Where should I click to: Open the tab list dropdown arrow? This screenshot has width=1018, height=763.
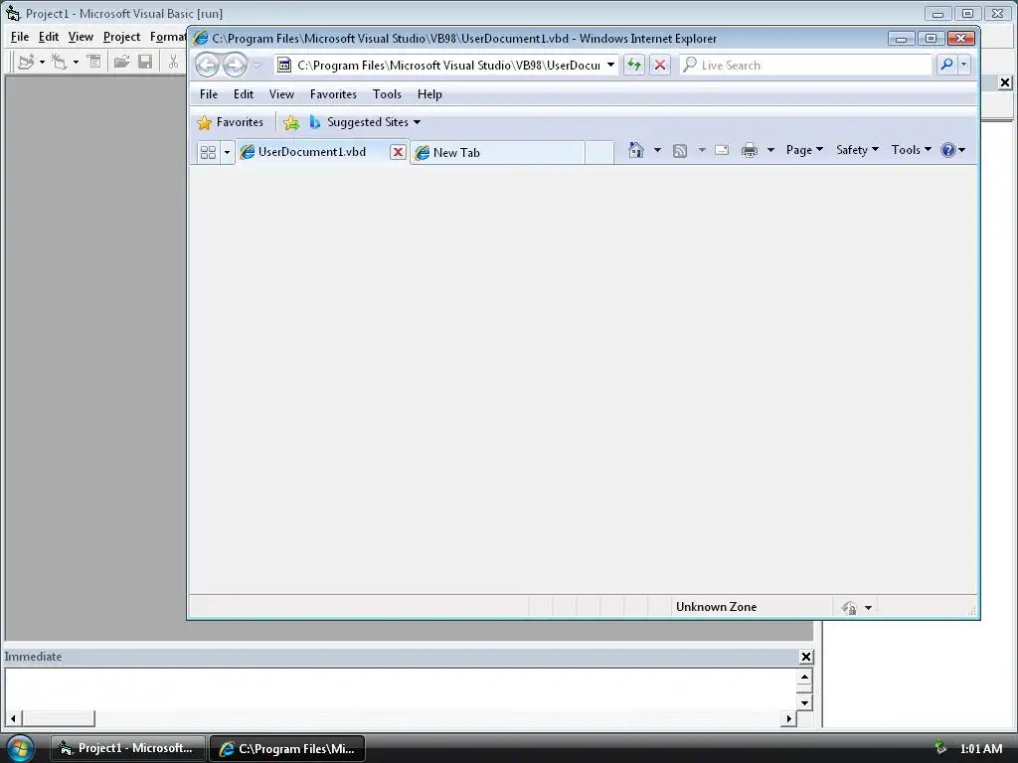227,152
